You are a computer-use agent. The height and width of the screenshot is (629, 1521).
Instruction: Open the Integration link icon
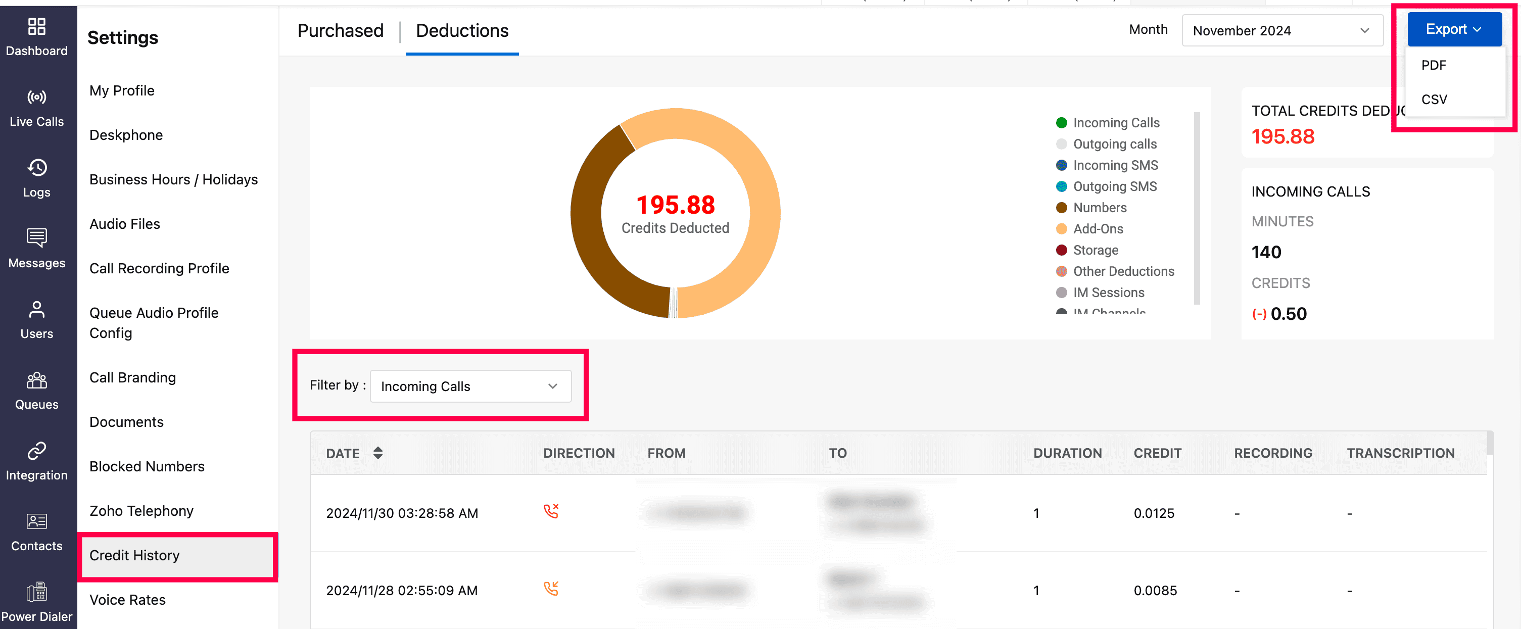coord(36,451)
